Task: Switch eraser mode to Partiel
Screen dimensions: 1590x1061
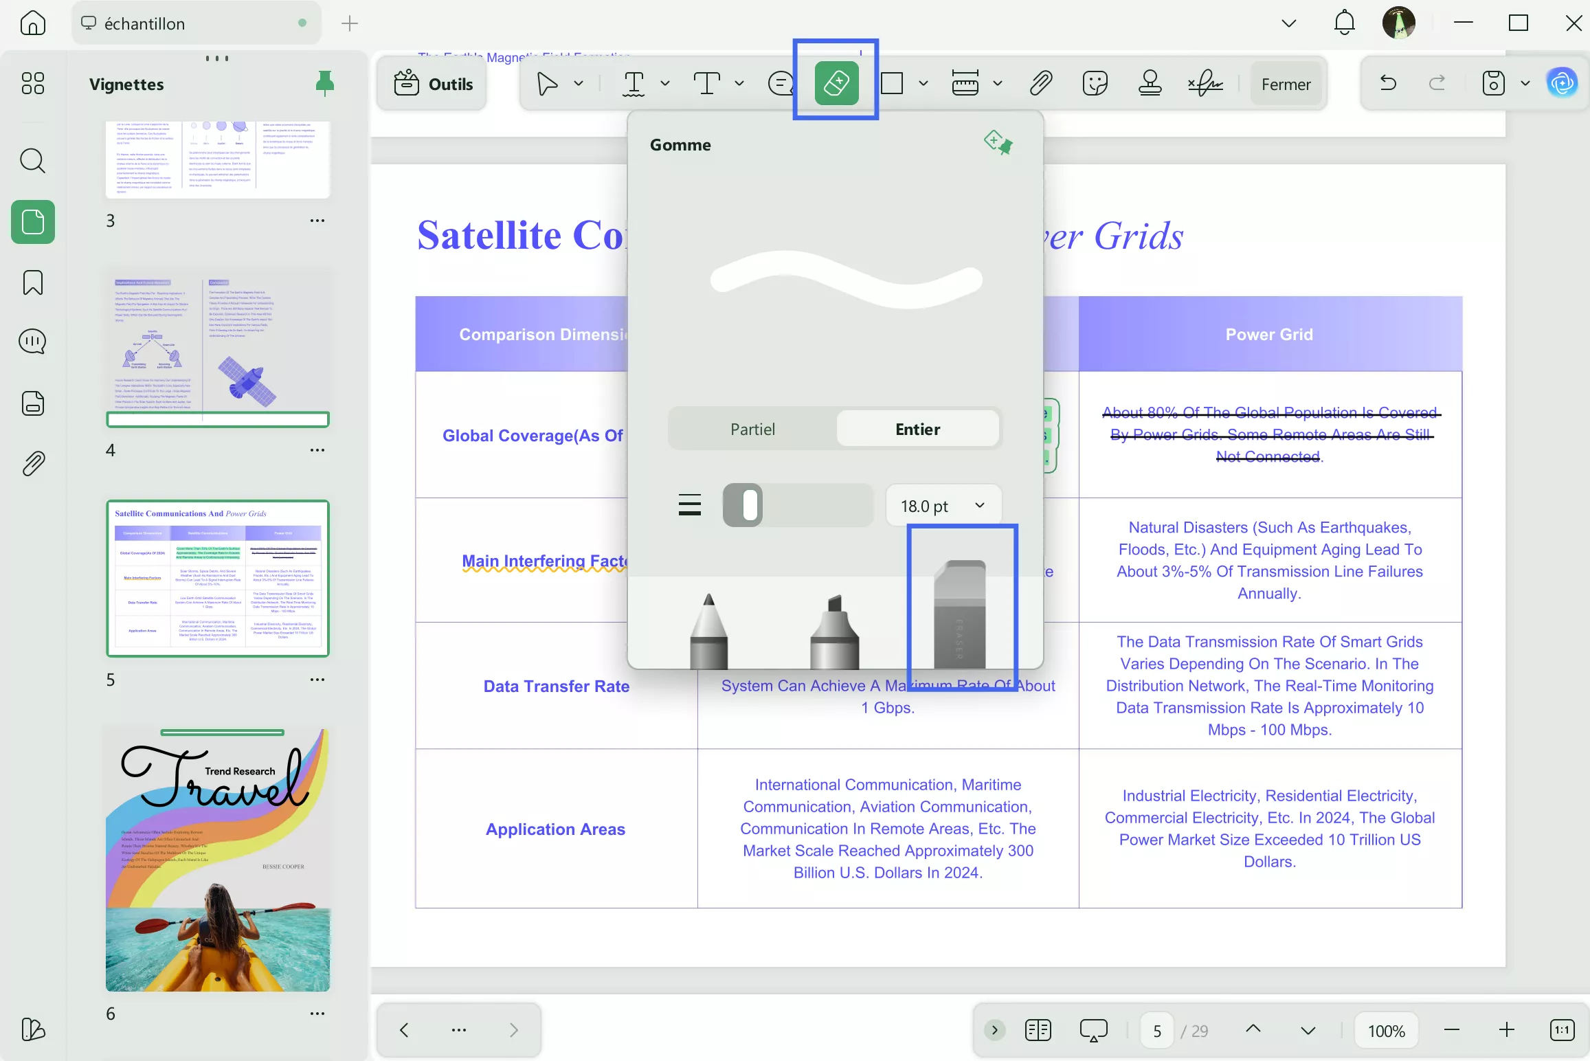Action: pyautogui.click(x=752, y=428)
